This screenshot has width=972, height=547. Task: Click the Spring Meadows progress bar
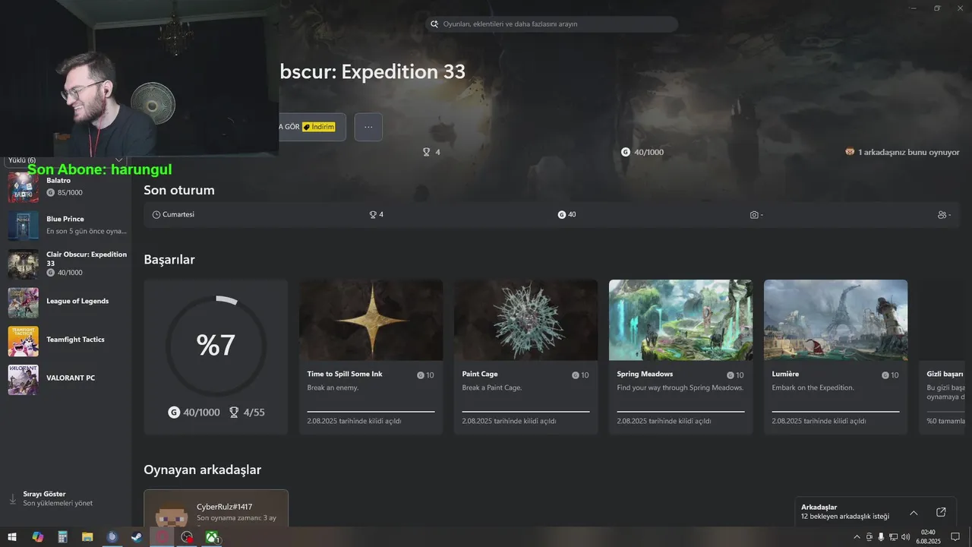point(680,412)
